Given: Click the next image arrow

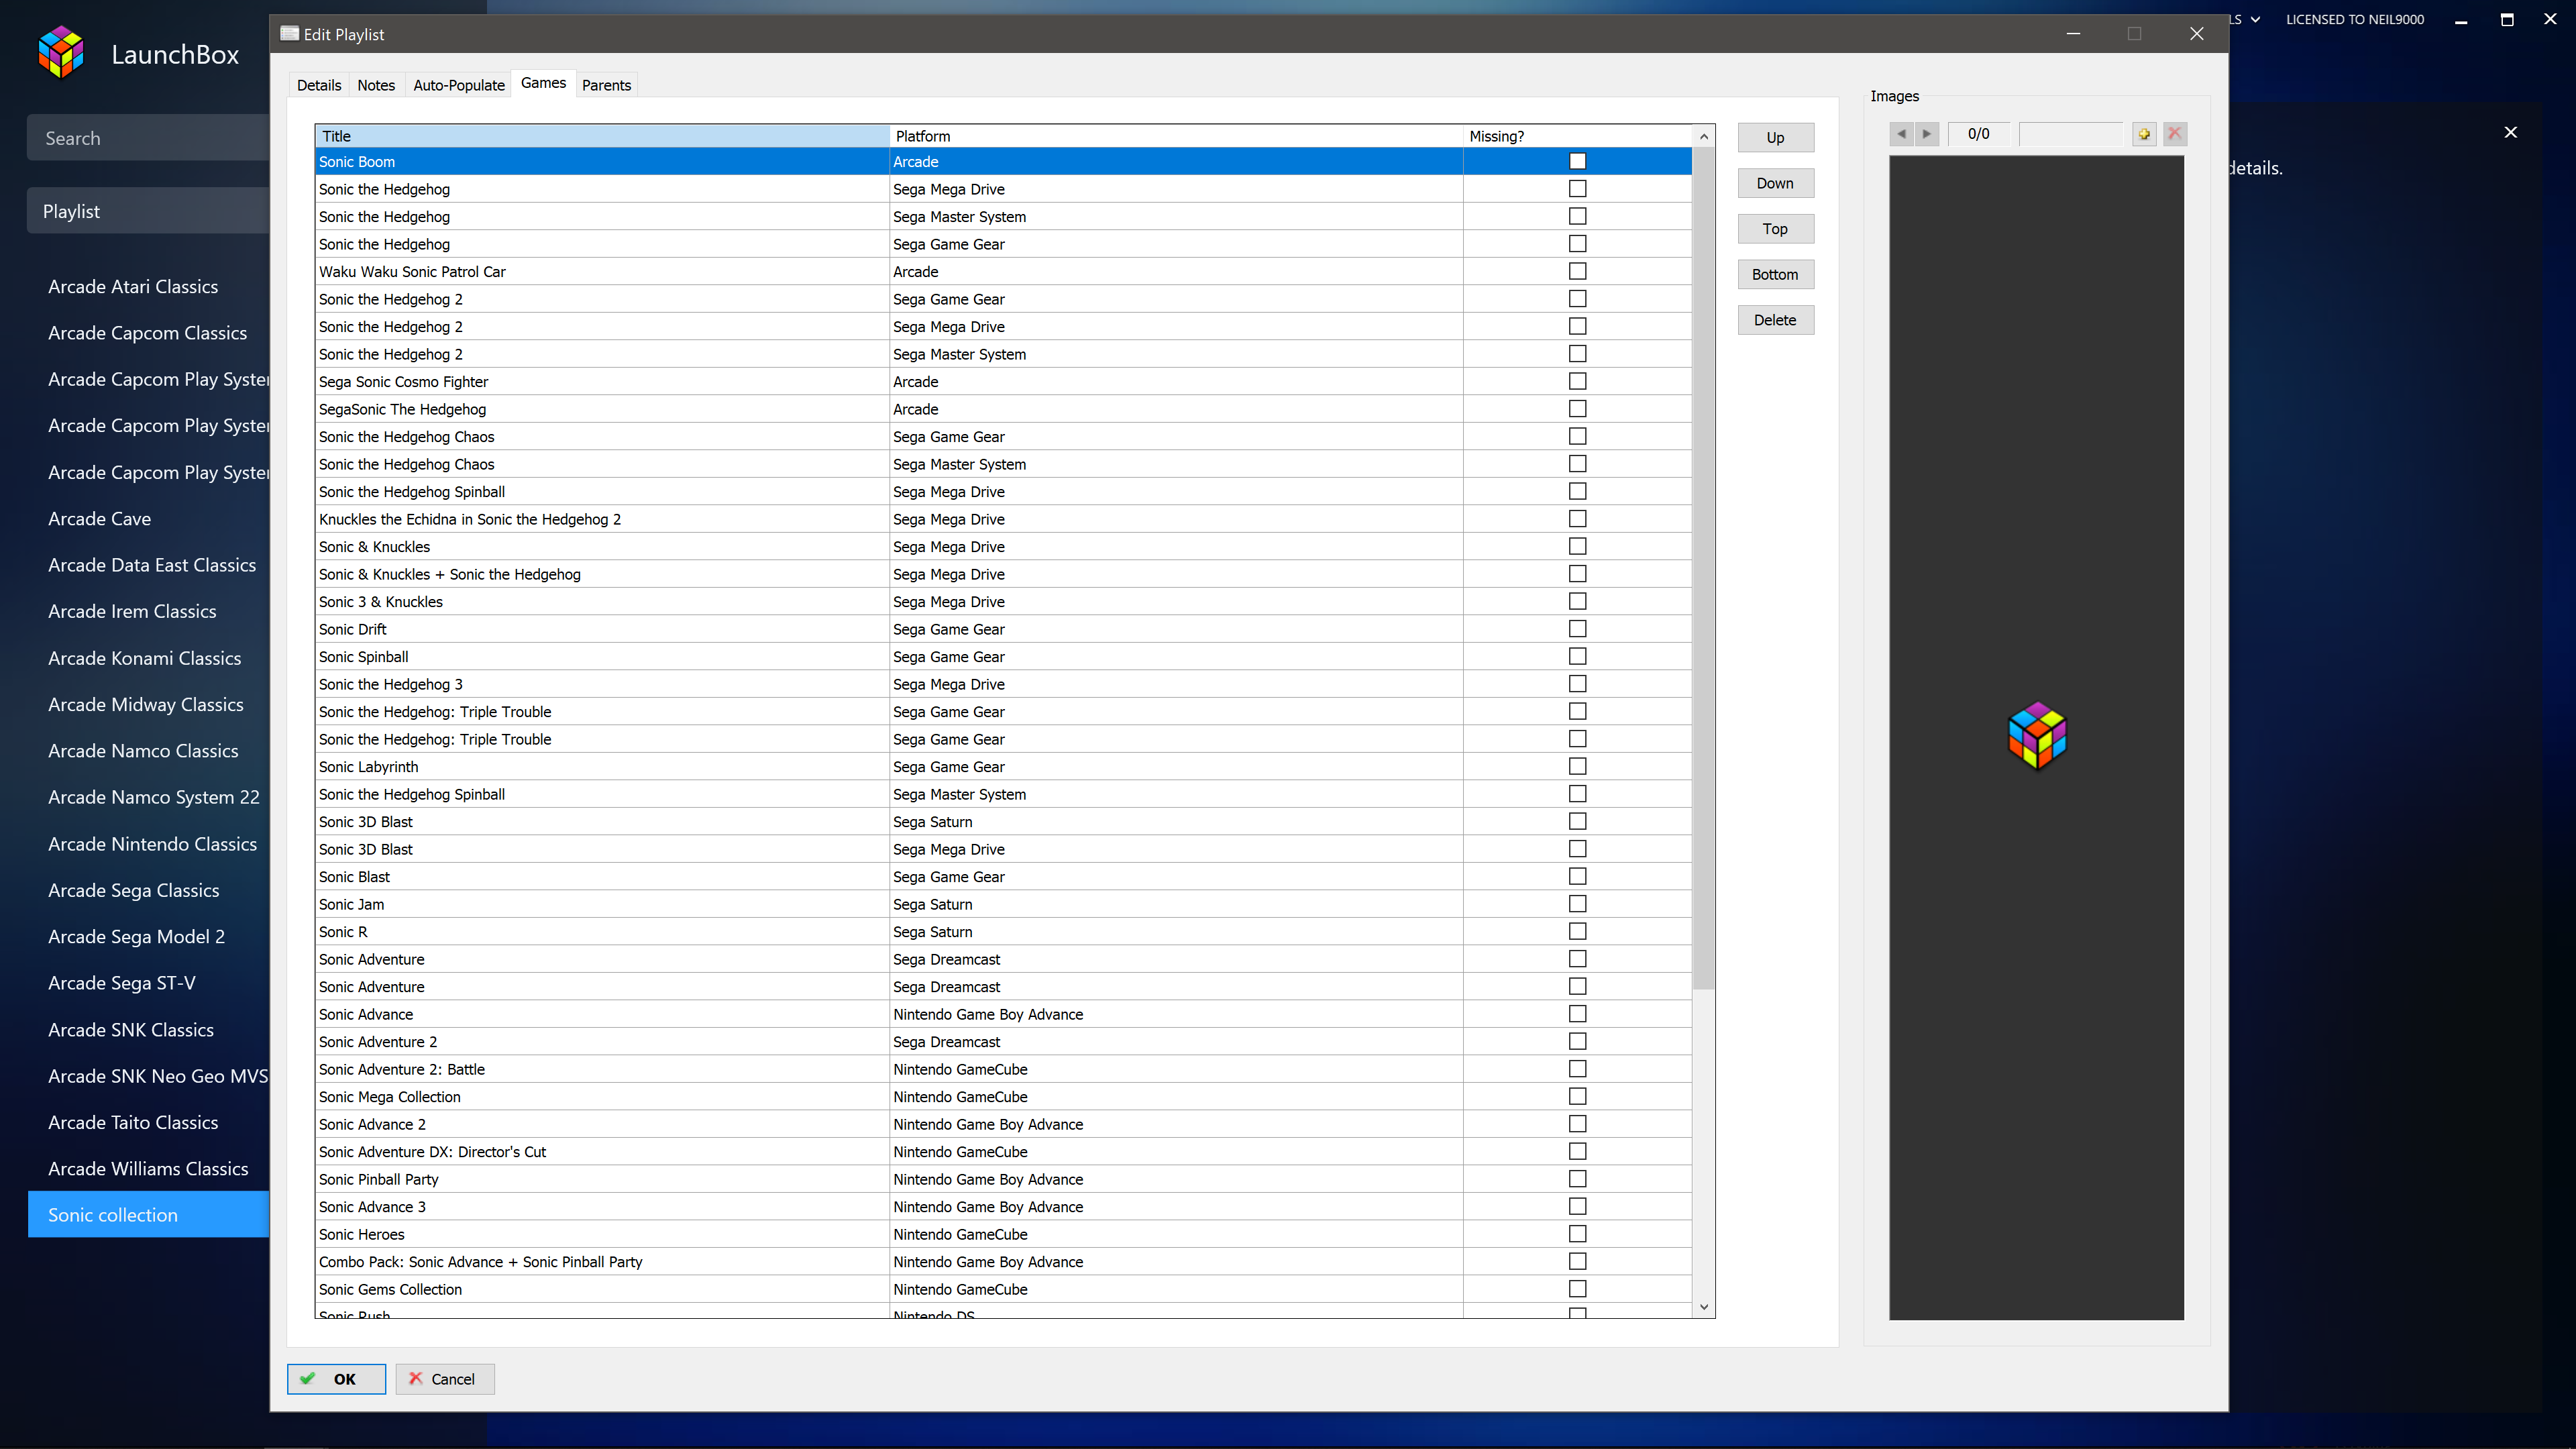Looking at the screenshot, I should coord(1927,134).
